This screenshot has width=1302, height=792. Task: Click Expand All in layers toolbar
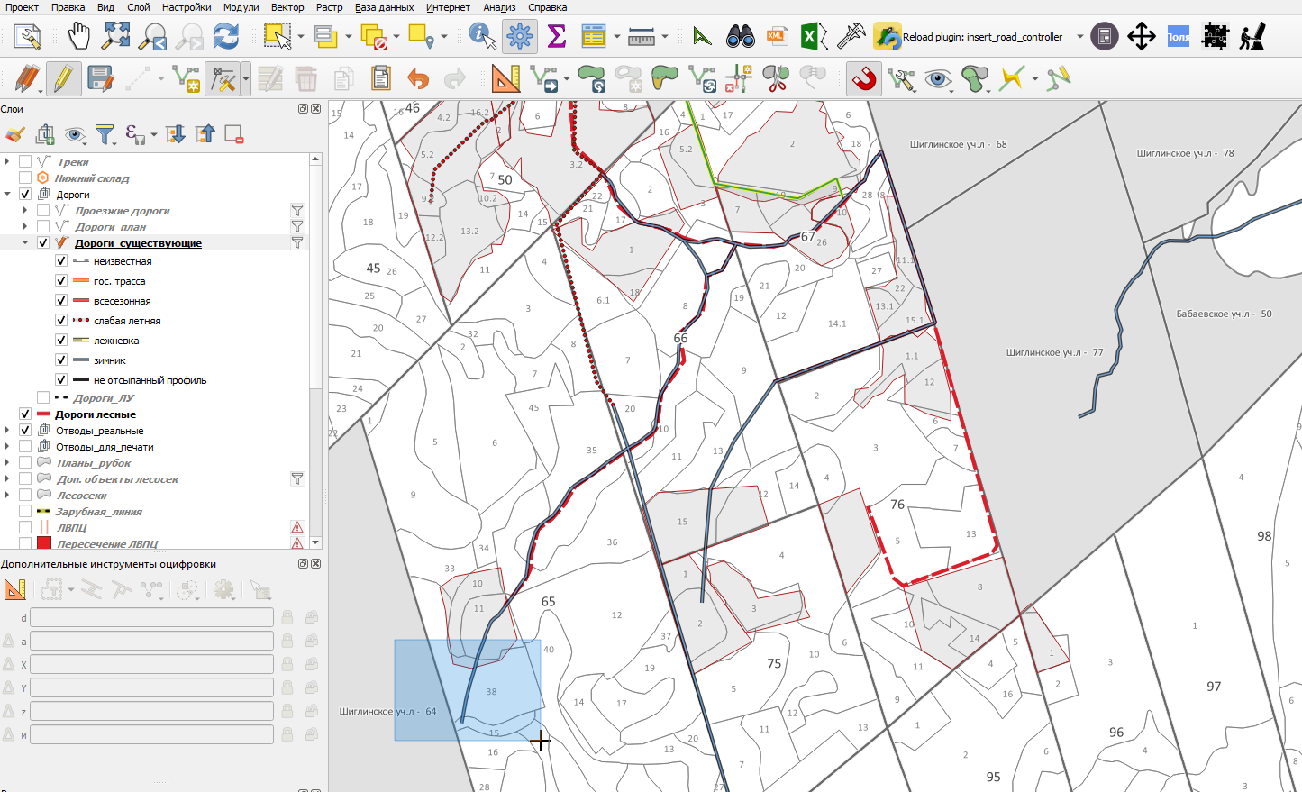pos(176,134)
